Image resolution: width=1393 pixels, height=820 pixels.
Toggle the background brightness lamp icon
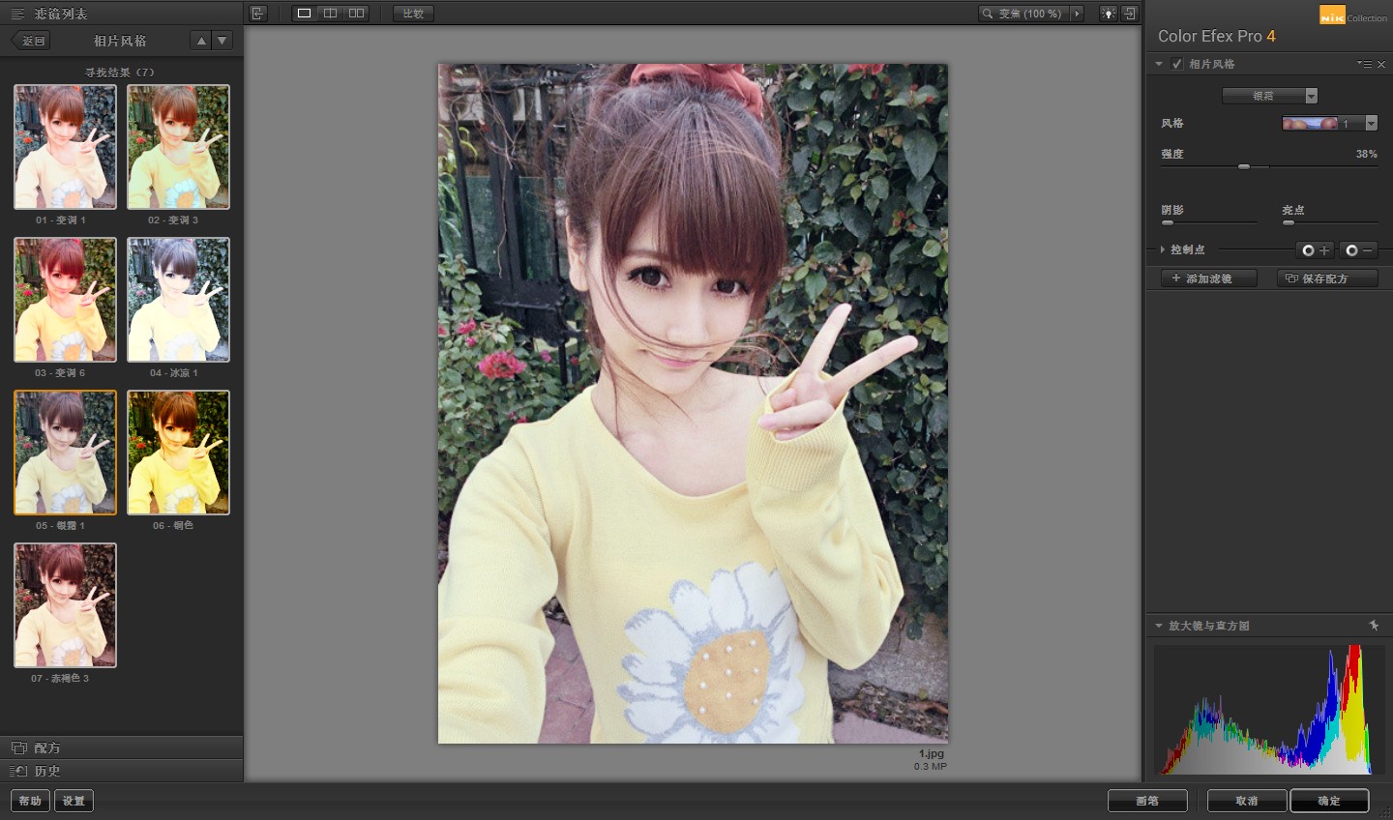click(x=1109, y=13)
